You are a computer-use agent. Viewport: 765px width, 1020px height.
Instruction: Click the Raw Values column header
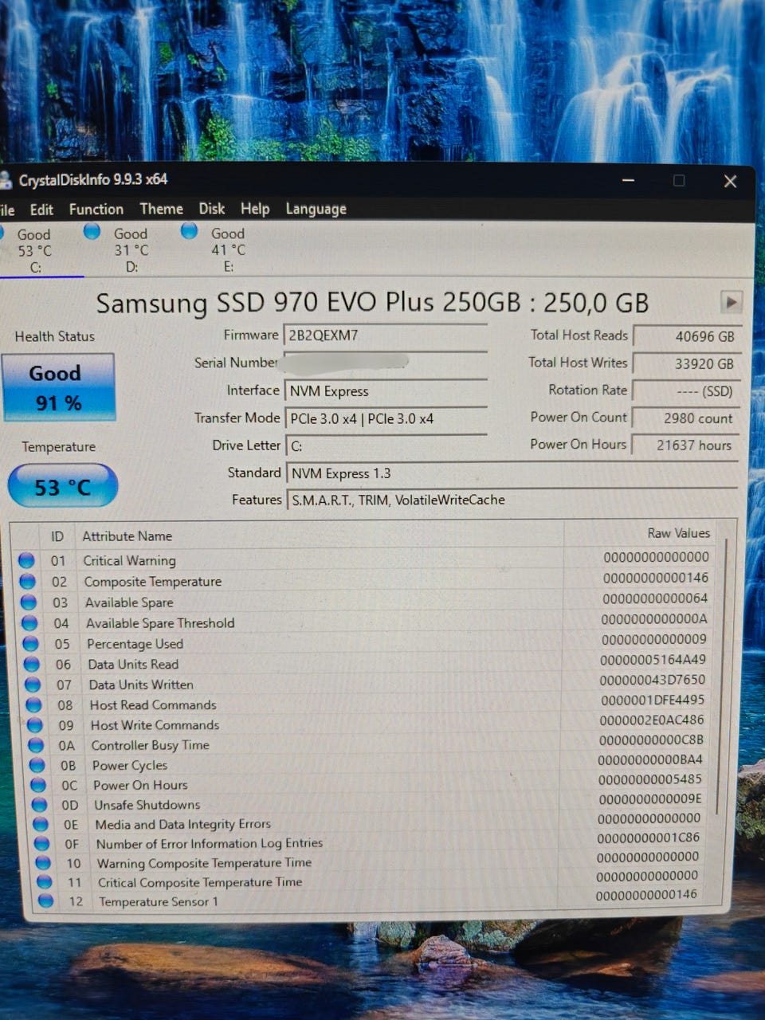point(678,533)
